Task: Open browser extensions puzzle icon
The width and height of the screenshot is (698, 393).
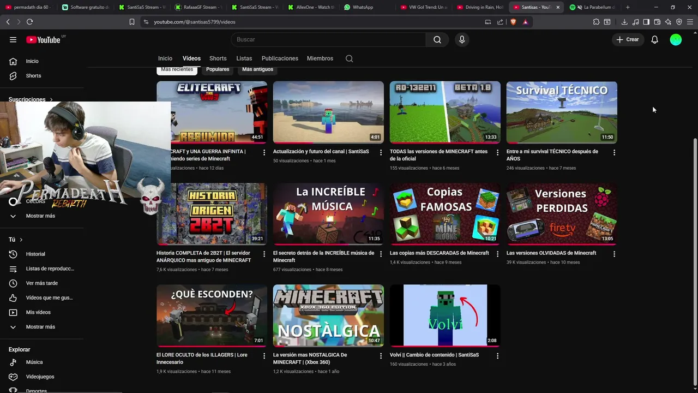Action: tap(596, 22)
